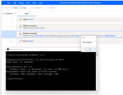Viewport: 123px width, 95px height.
Task: Click the Pause label in toolbar
Action: click(x=16, y=8)
